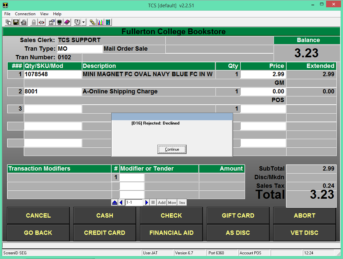
Task: Click the Mail Order Sale label
Action: [126, 49]
